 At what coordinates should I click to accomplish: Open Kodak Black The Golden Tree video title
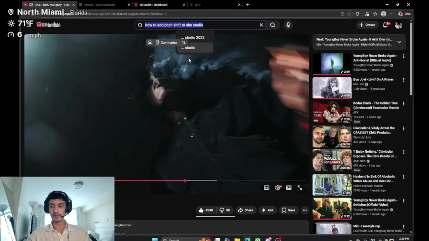point(376,105)
